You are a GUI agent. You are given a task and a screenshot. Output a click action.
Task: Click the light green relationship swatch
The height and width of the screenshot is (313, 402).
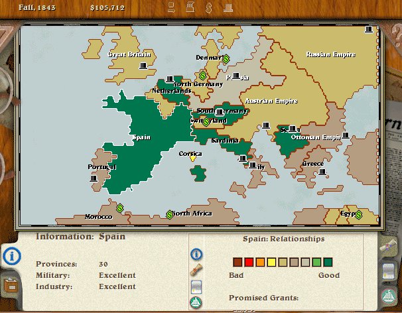point(316,262)
